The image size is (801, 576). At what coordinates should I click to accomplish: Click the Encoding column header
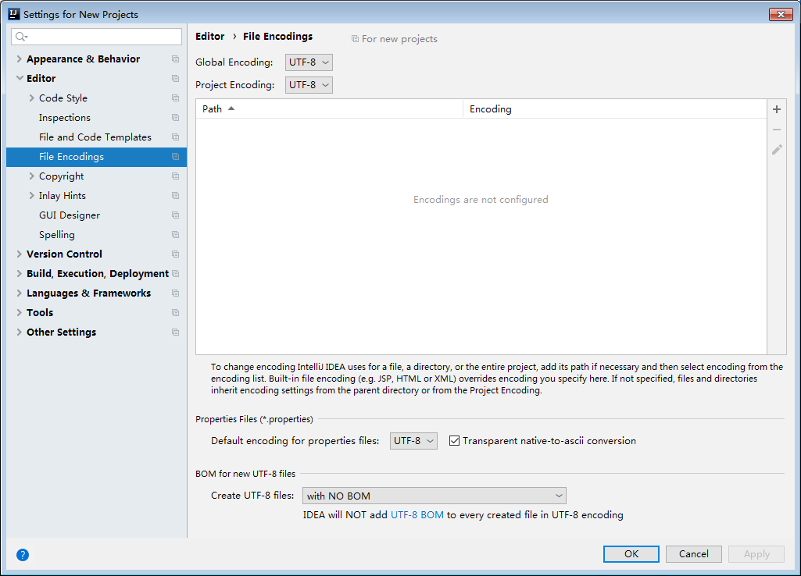615,108
